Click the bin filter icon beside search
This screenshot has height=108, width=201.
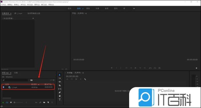point(31,80)
